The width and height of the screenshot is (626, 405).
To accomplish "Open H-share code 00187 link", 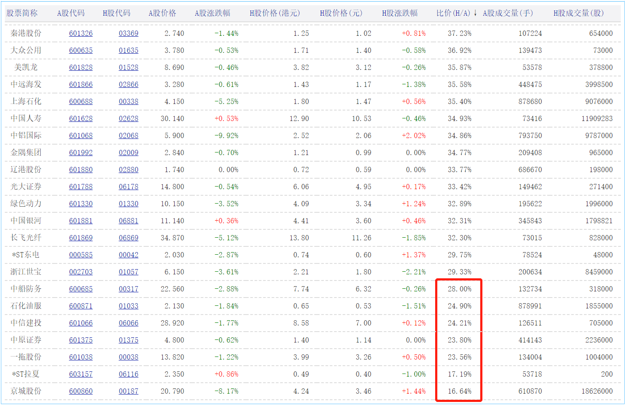I will coord(129,391).
